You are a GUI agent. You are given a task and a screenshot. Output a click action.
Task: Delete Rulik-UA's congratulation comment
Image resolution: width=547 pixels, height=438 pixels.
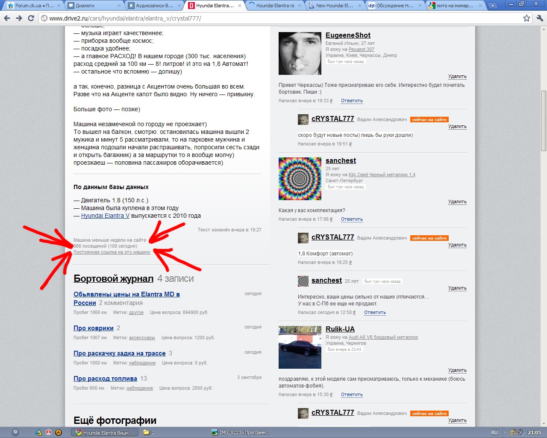pyautogui.click(x=457, y=370)
